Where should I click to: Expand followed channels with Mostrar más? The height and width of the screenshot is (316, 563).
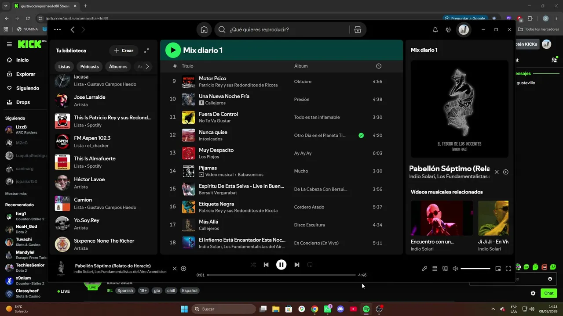coord(16,194)
